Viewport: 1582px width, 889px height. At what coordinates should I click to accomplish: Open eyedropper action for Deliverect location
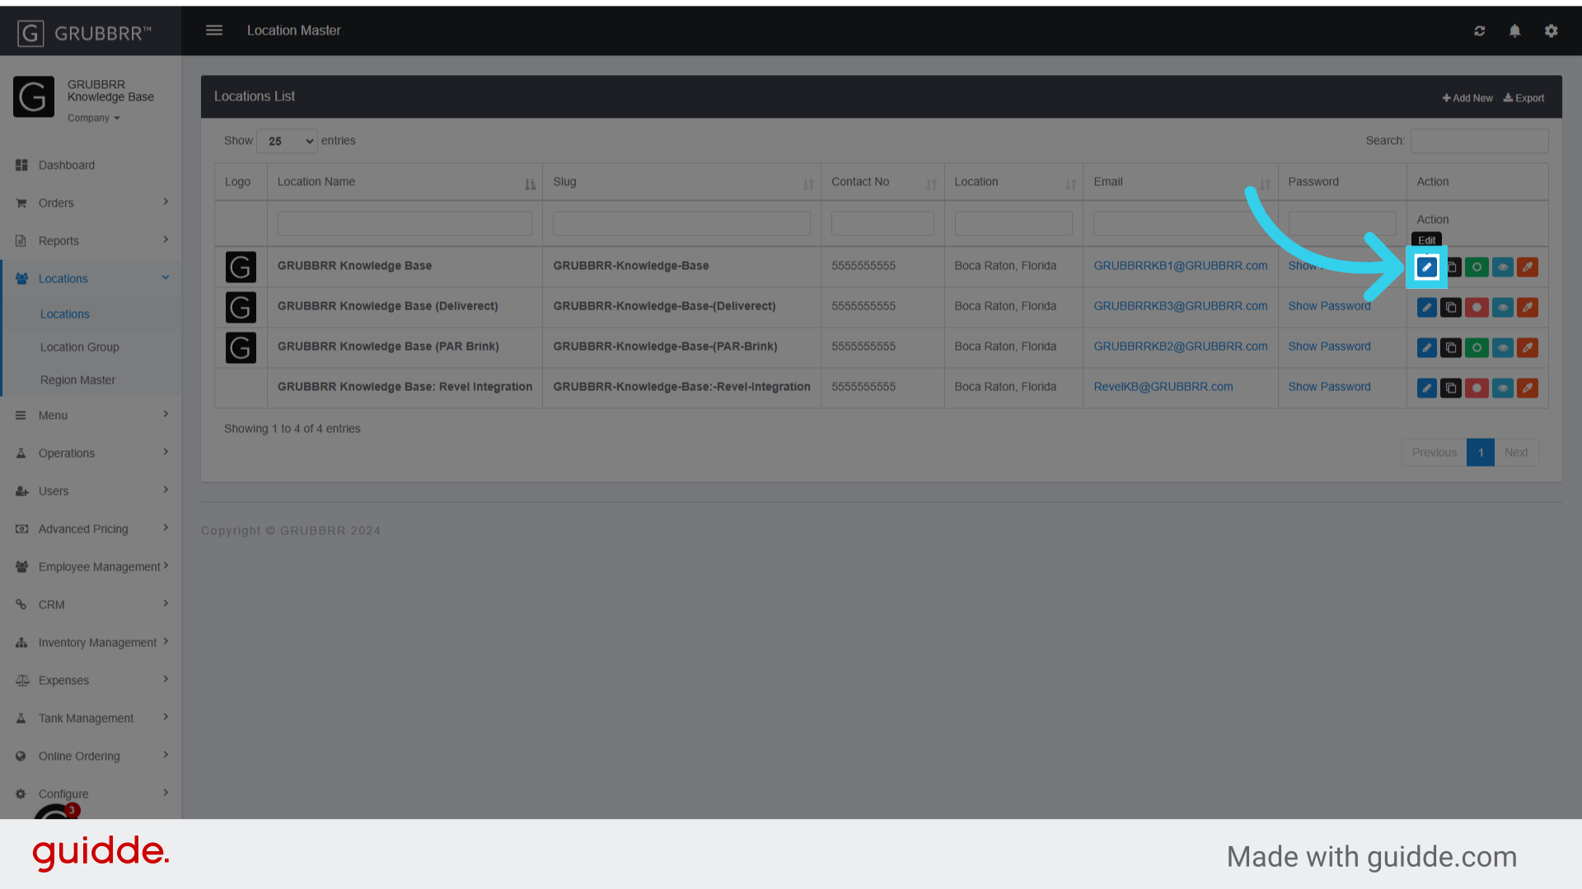click(x=1528, y=307)
